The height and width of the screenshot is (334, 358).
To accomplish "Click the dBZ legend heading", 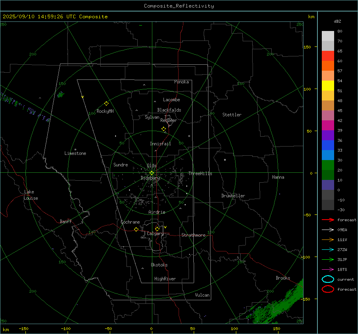I will coord(337,21).
